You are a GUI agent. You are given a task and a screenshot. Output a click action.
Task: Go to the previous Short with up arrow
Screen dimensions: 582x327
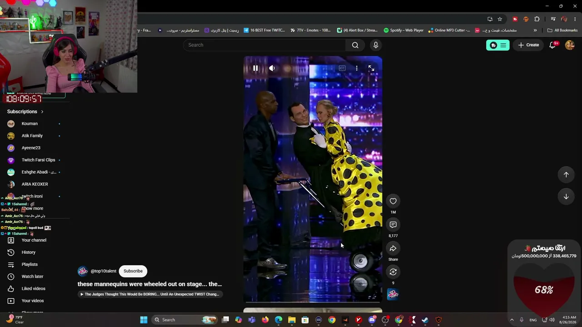click(566, 175)
